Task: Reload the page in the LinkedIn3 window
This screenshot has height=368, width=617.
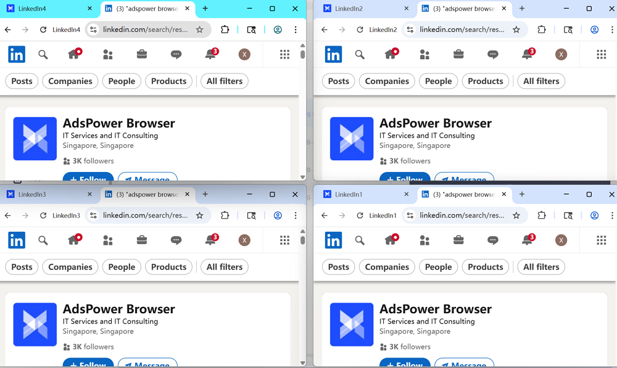Action: (x=43, y=215)
